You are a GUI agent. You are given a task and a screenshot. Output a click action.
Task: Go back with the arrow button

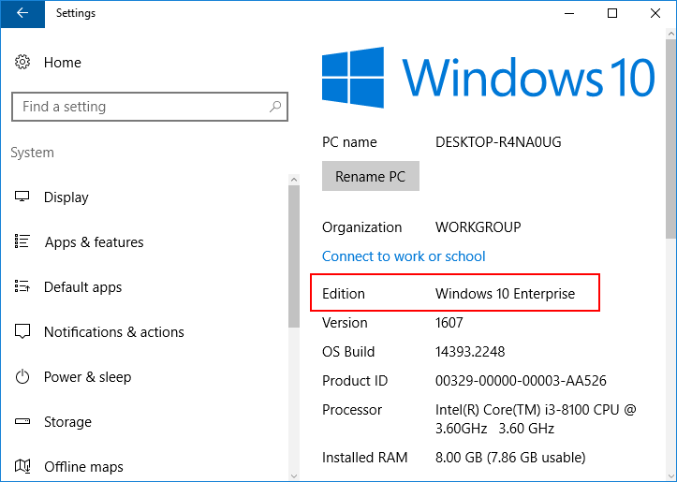pos(22,13)
